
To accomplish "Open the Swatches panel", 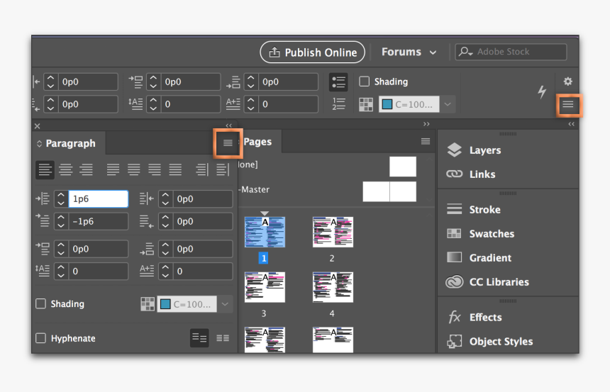I will (491, 234).
